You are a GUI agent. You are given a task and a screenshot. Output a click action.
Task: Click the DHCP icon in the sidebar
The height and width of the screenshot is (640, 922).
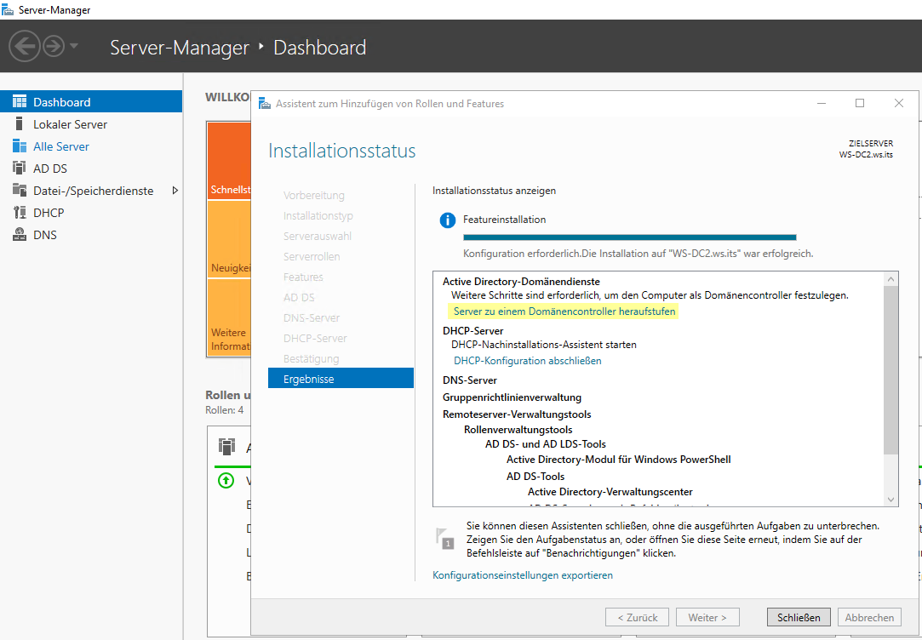point(20,212)
